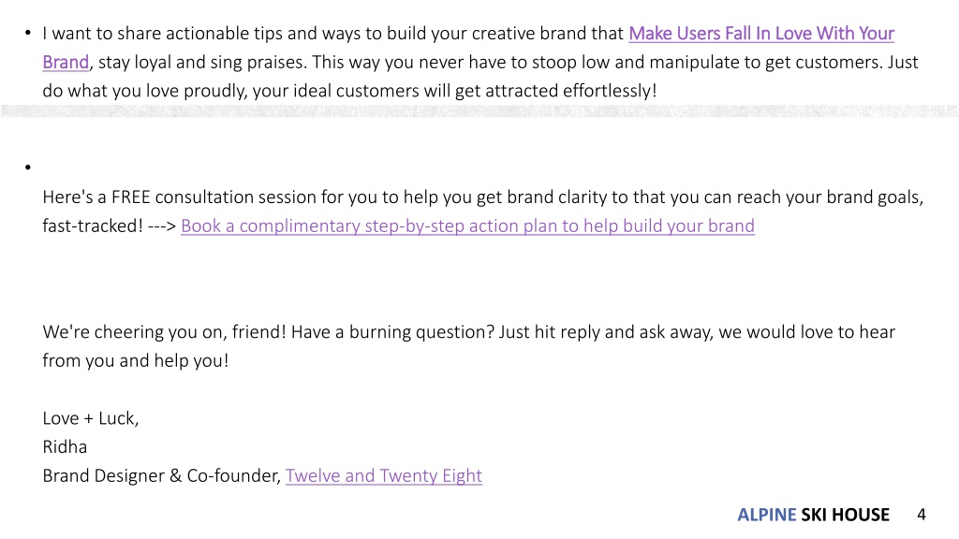Select the blue word 'ALPINE' in the footer

point(766,515)
